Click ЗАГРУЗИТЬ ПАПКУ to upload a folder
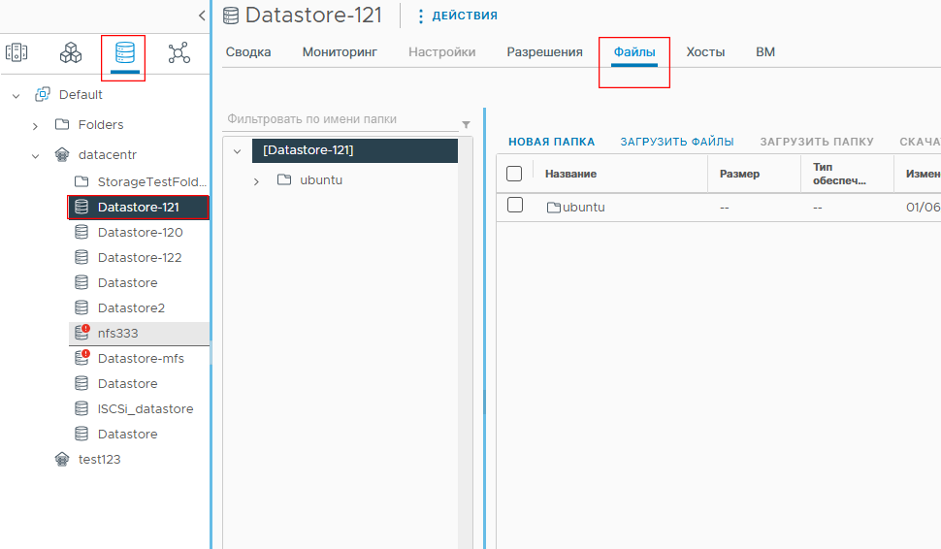941x549 pixels. [817, 142]
